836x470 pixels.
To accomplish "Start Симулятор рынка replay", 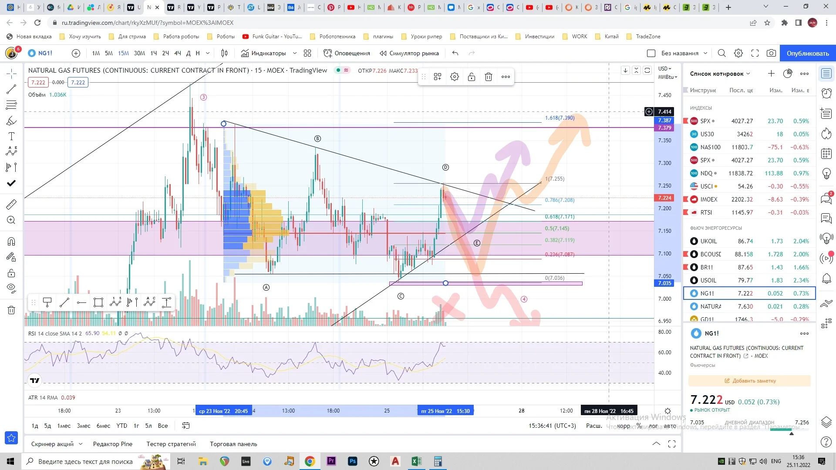I will coord(409,53).
